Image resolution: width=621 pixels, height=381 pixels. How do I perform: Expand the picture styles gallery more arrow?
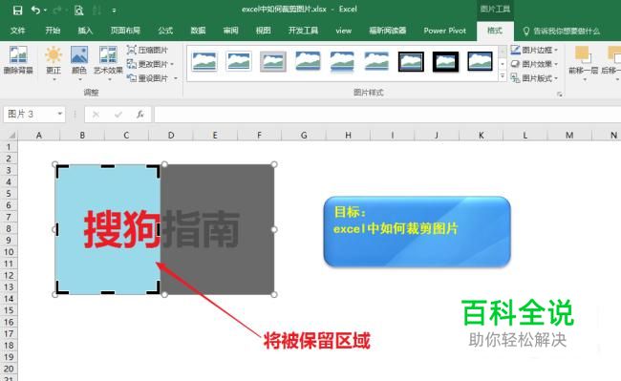(x=503, y=76)
